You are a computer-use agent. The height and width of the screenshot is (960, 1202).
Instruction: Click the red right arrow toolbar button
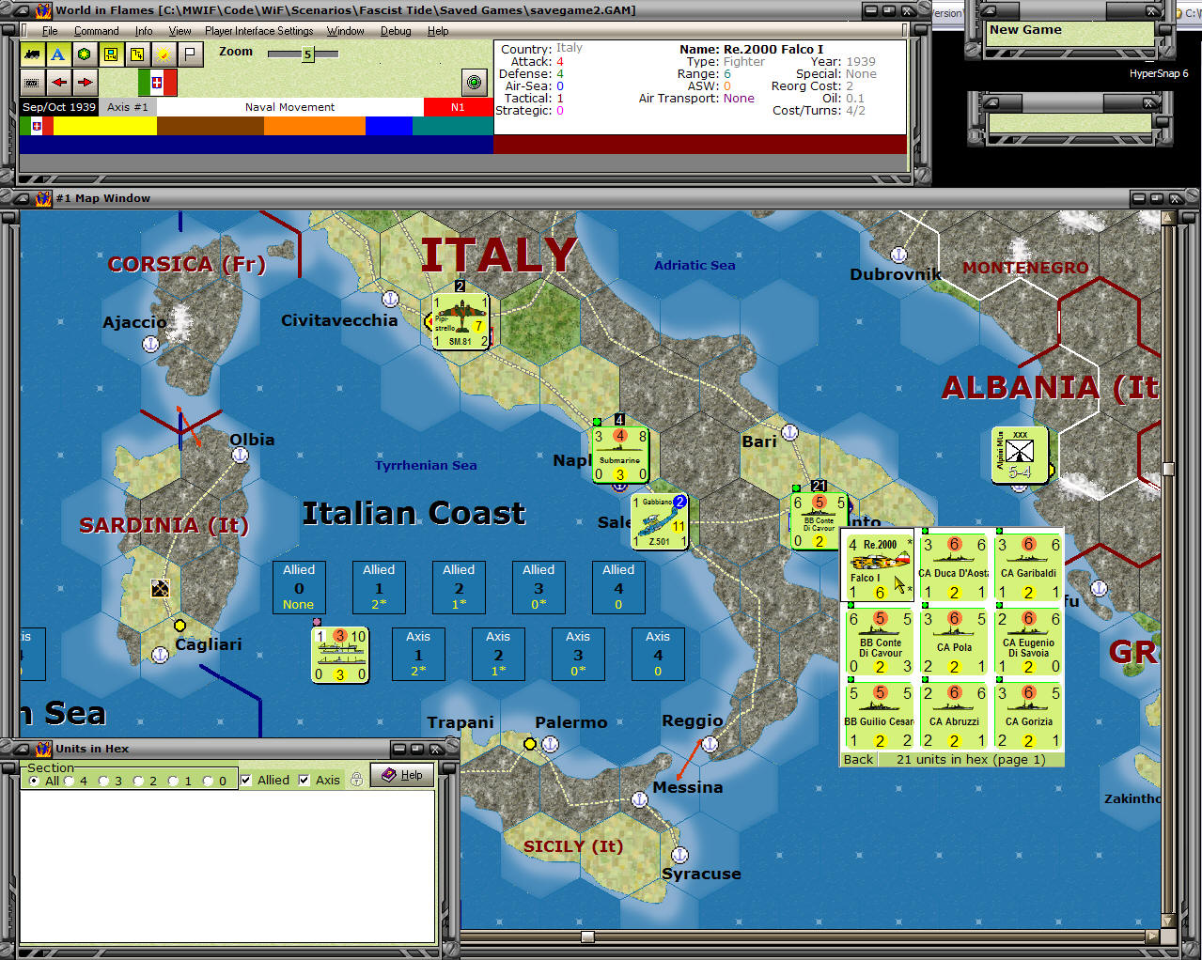click(x=85, y=82)
